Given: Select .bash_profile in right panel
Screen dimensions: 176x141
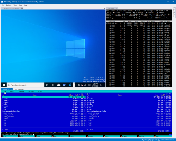Looking at the screenshot, I should coord(129,117).
